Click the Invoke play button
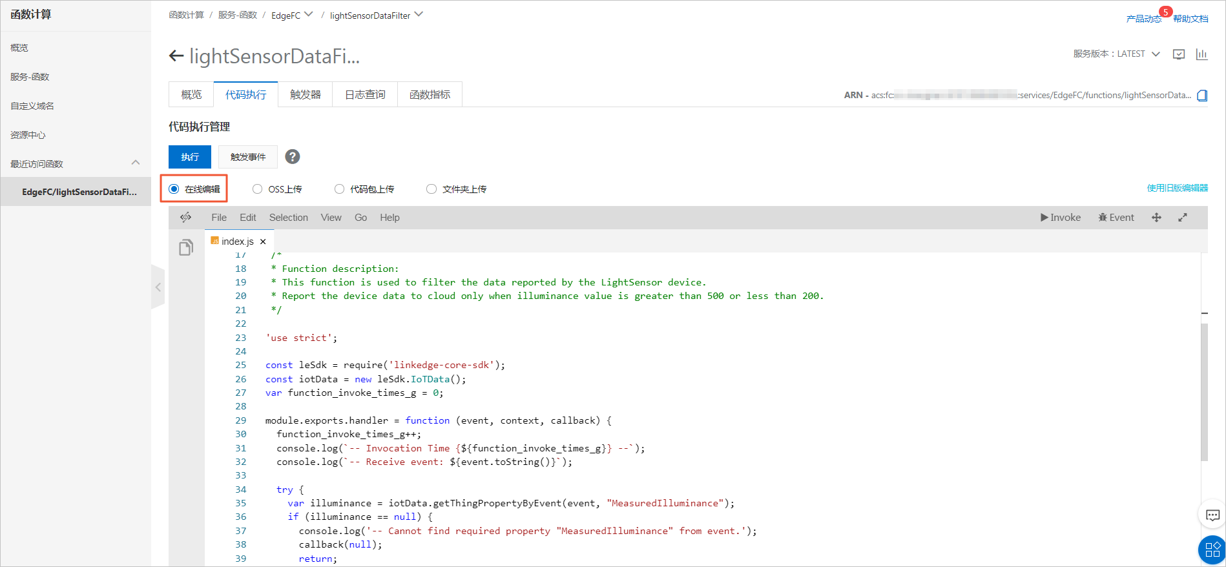Screen dimensions: 1226x567 tap(1060, 218)
